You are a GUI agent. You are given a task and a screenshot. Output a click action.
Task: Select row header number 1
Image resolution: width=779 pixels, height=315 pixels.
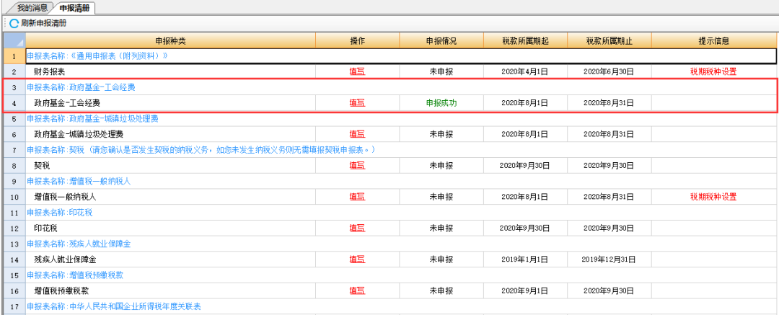[x=14, y=56]
